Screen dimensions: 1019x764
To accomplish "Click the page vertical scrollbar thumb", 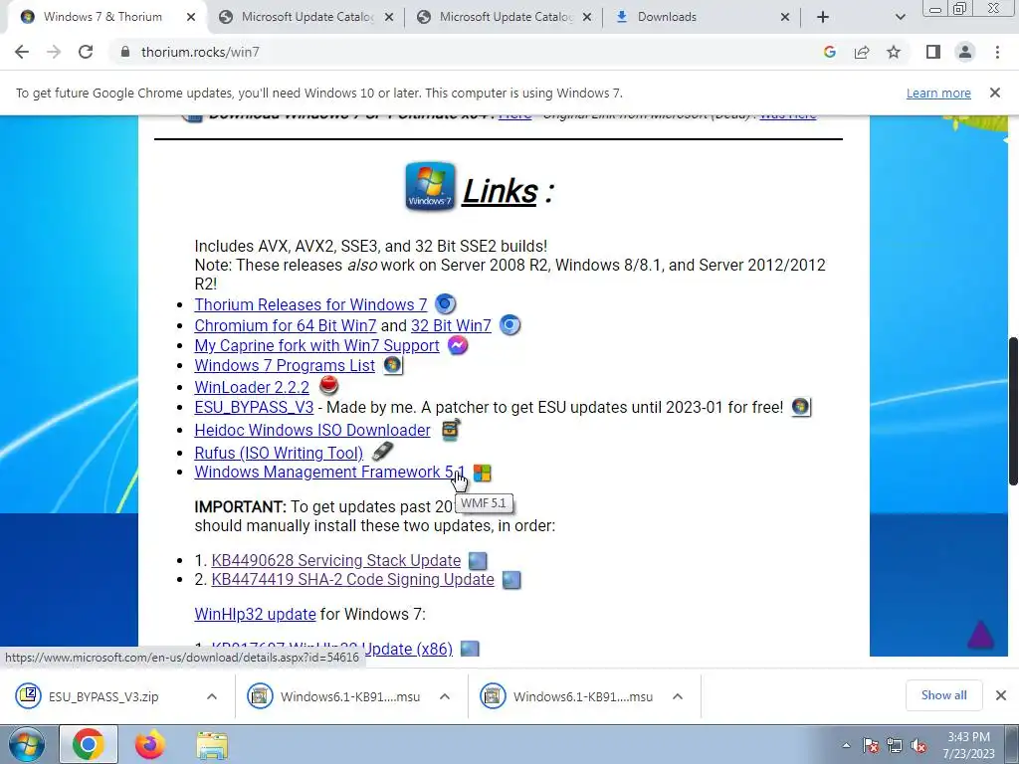I will [x=1012, y=411].
